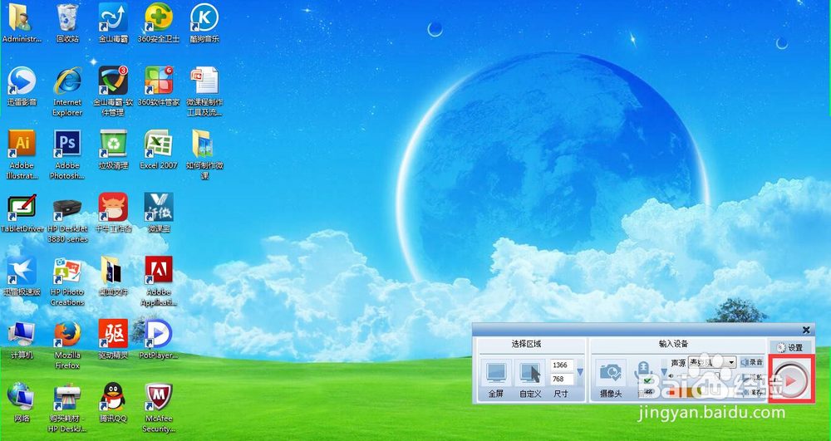Launch 微课宝 application icon
This screenshot has width=831, height=441.
tap(159, 213)
